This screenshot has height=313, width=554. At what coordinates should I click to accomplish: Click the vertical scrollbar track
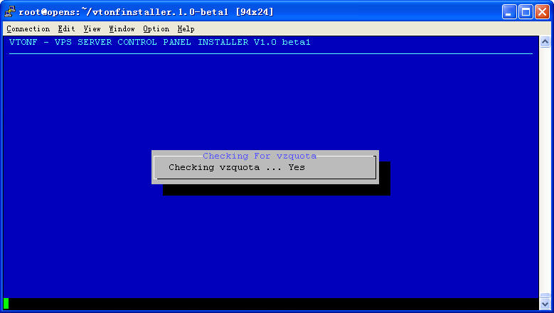(x=545, y=171)
